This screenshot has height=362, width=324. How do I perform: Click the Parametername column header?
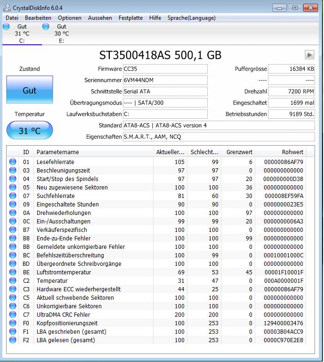coord(93,152)
